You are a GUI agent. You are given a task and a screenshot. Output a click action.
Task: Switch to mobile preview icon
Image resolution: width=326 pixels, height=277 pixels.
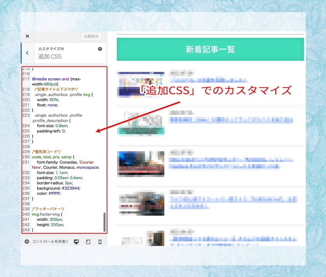coord(100,242)
